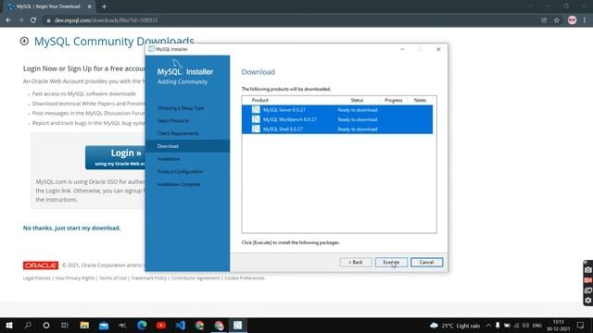The width and height of the screenshot is (593, 333).
Task: Select the MySQL Workbench 8.0.27 row
Action: coord(337,119)
